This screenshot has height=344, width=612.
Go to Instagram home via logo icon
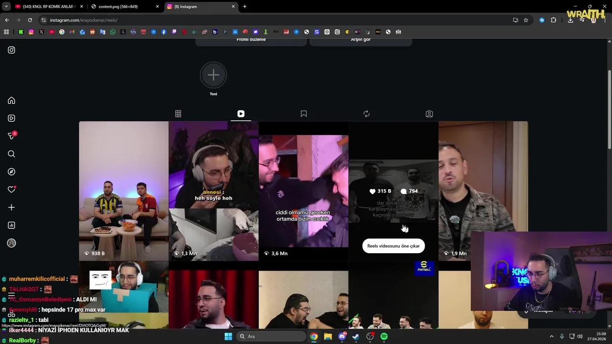[x=11, y=50]
